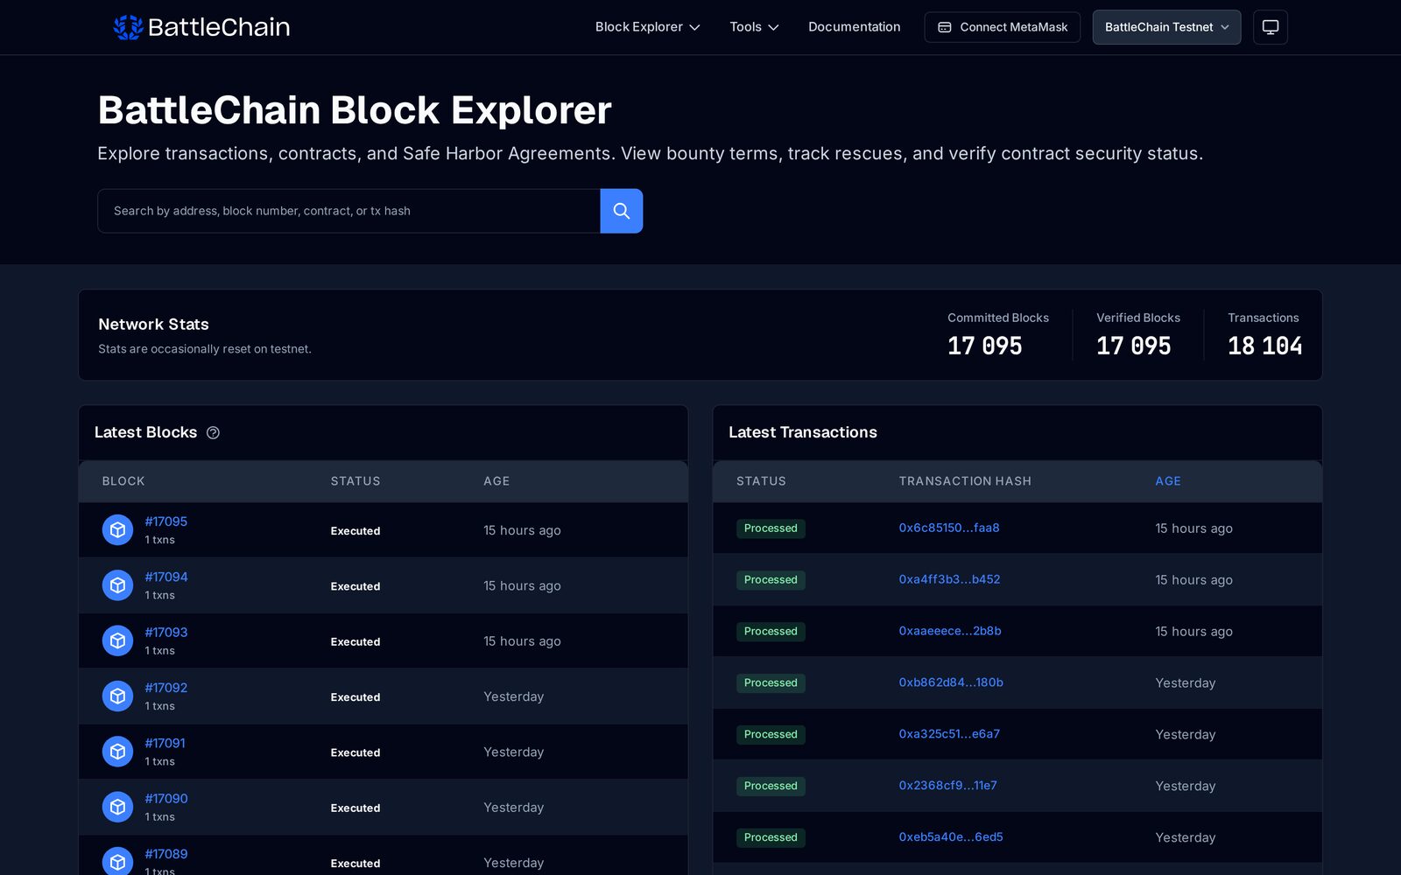The height and width of the screenshot is (875, 1401).
Task: Click the cube icon for block #17093
Action: coord(117,640)
